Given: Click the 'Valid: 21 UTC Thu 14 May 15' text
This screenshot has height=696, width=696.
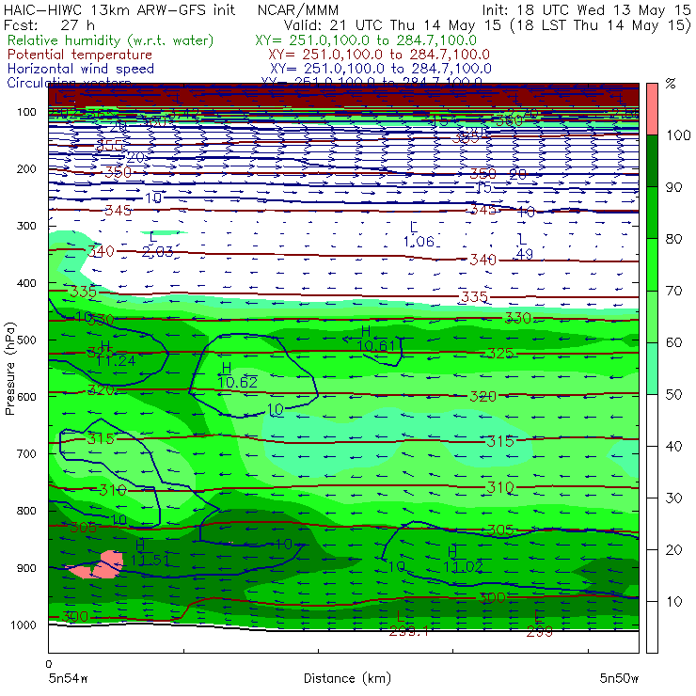Looking at the screenshot, I should coord(392,24).
